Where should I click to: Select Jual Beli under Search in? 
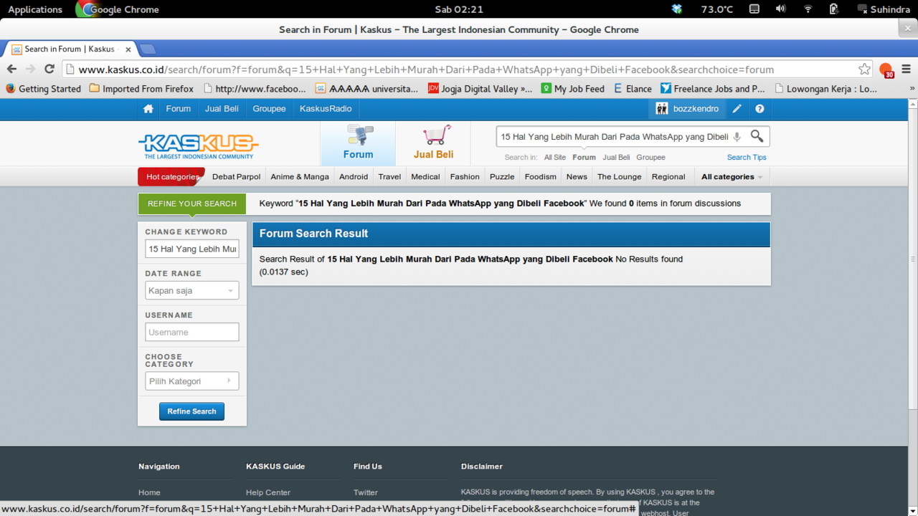(x=616, y=158)
